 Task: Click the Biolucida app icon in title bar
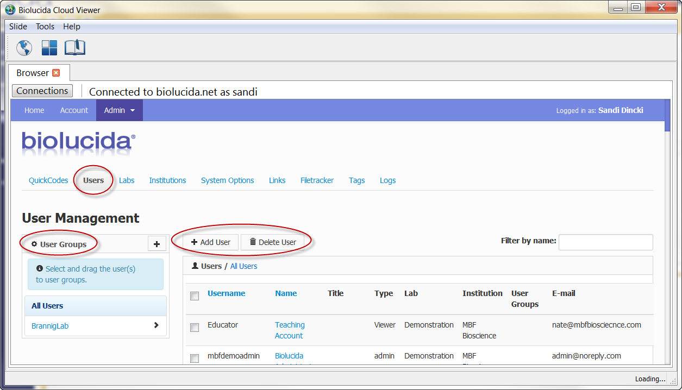click(x=10, y=10)
